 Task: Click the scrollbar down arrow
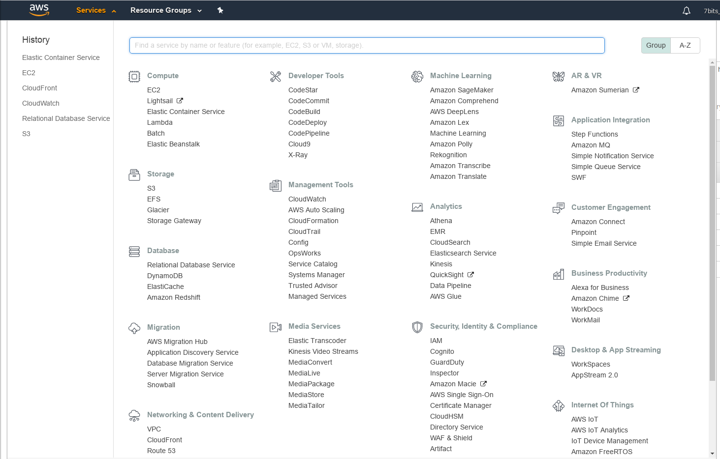712,454
